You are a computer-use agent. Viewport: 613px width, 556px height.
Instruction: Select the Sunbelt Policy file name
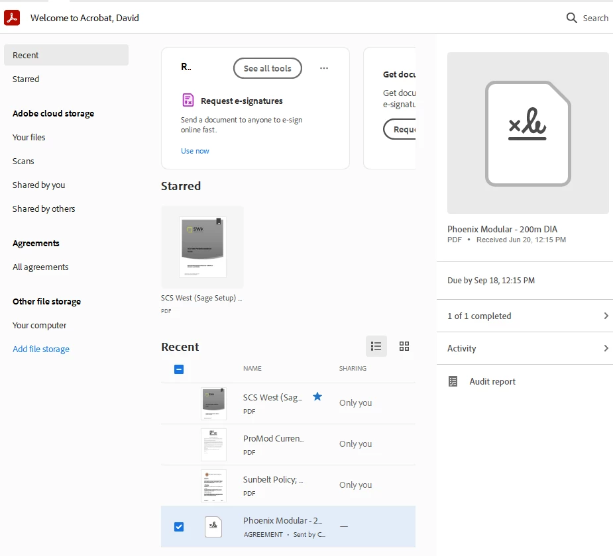point(273,479)
